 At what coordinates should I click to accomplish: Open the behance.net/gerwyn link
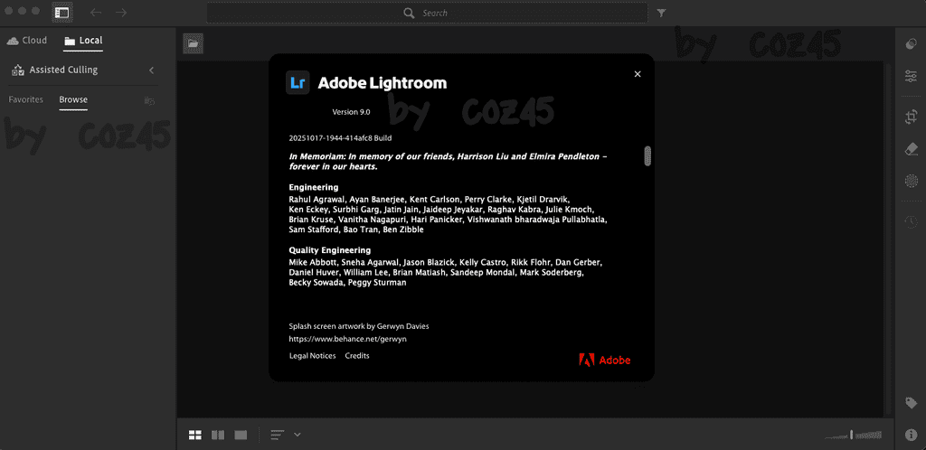click(x=348, y=339)
